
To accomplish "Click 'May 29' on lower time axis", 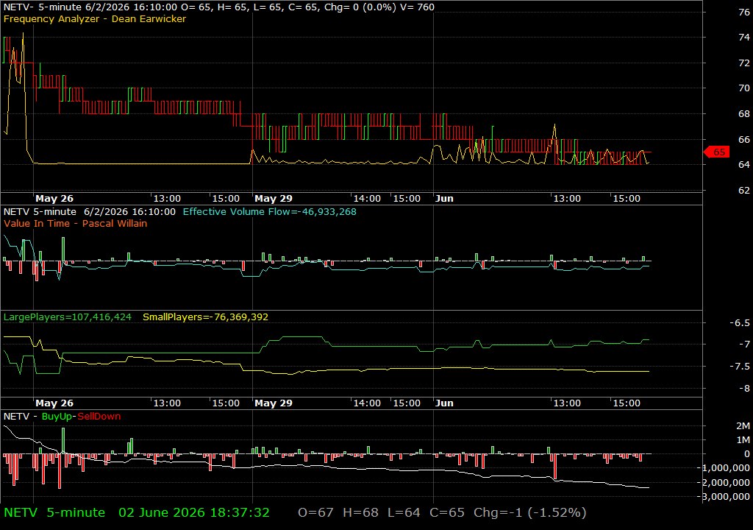I will [274, 403].
